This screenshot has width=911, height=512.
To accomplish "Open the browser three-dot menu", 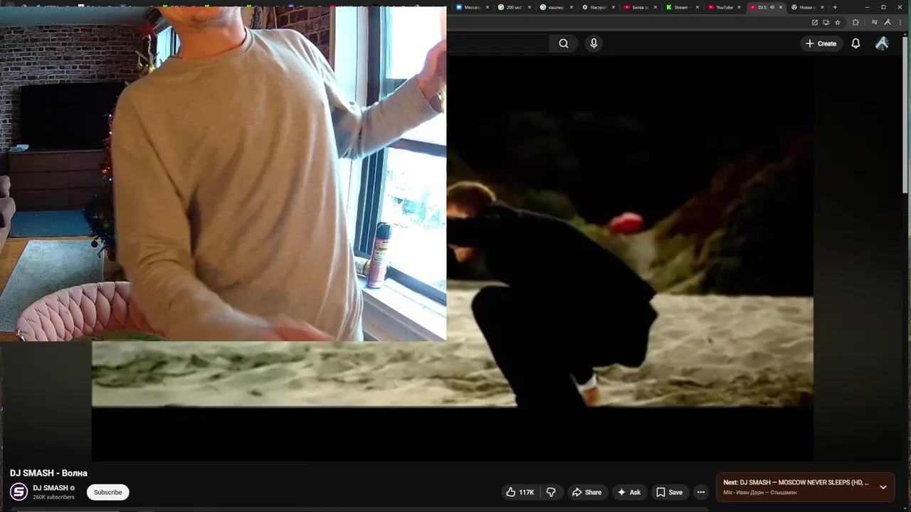I will 900,22.
